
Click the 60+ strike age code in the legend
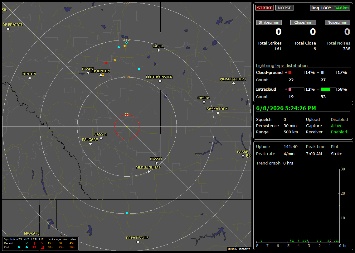click(50, 247)
